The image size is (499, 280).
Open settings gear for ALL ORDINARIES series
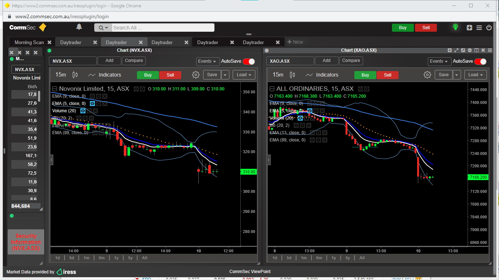tap(367, 89)
